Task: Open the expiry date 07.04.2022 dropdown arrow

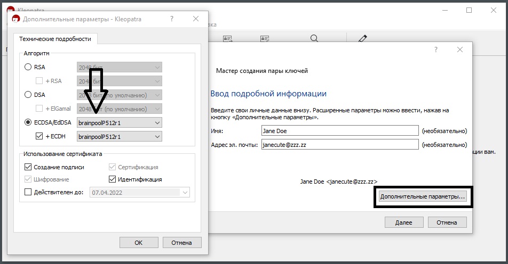Action: click(185, 192)
